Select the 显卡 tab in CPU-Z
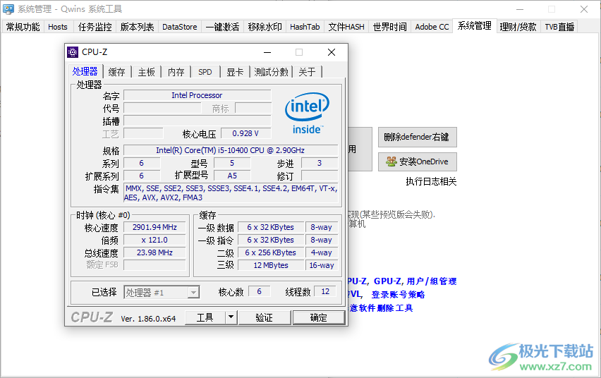 click(x=235, y=72)
